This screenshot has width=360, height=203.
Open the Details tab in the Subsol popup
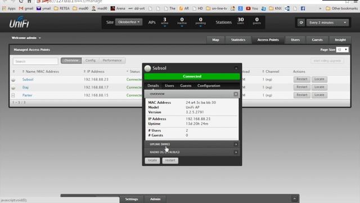click(x=153, y=86)
